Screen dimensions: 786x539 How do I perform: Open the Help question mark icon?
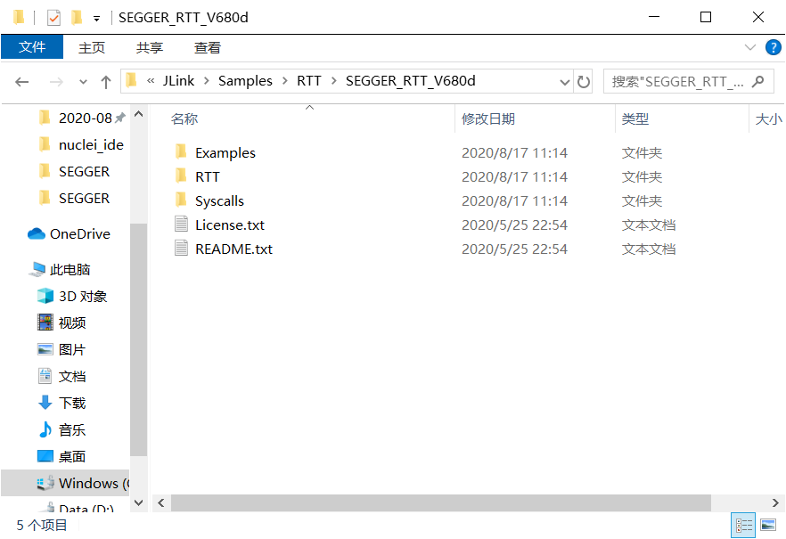point(773,47)
